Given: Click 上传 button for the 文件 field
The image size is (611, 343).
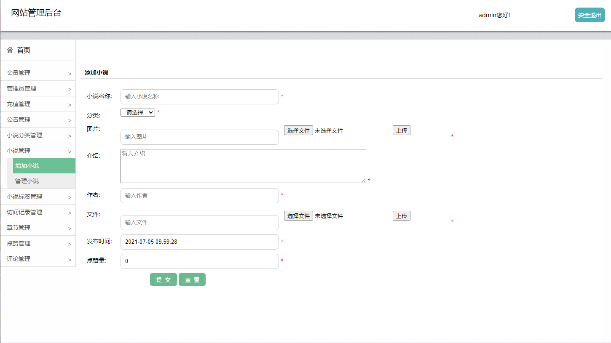Looking at the screenshot, I should pos(401,216).
